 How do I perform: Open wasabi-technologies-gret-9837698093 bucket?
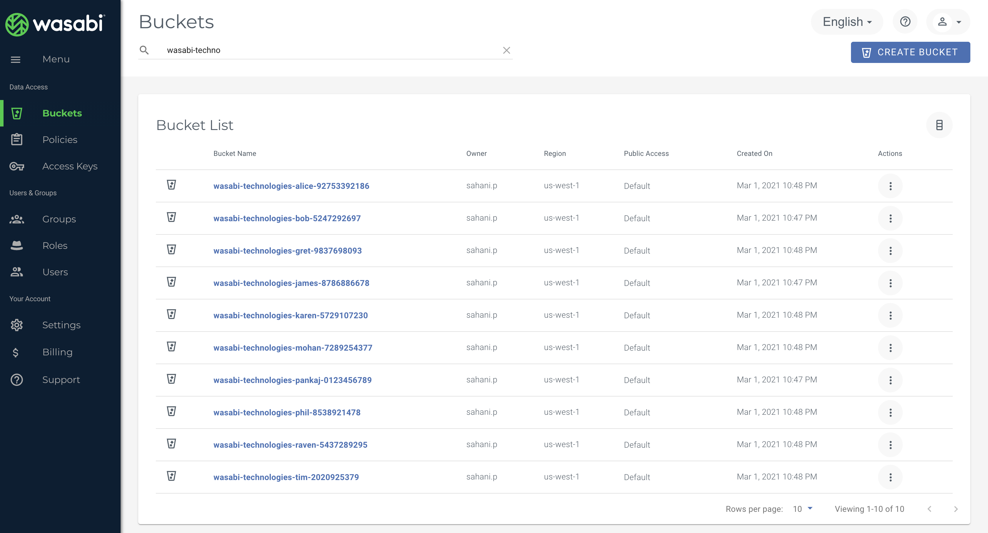pyautogui.click(x=287, y=251)
